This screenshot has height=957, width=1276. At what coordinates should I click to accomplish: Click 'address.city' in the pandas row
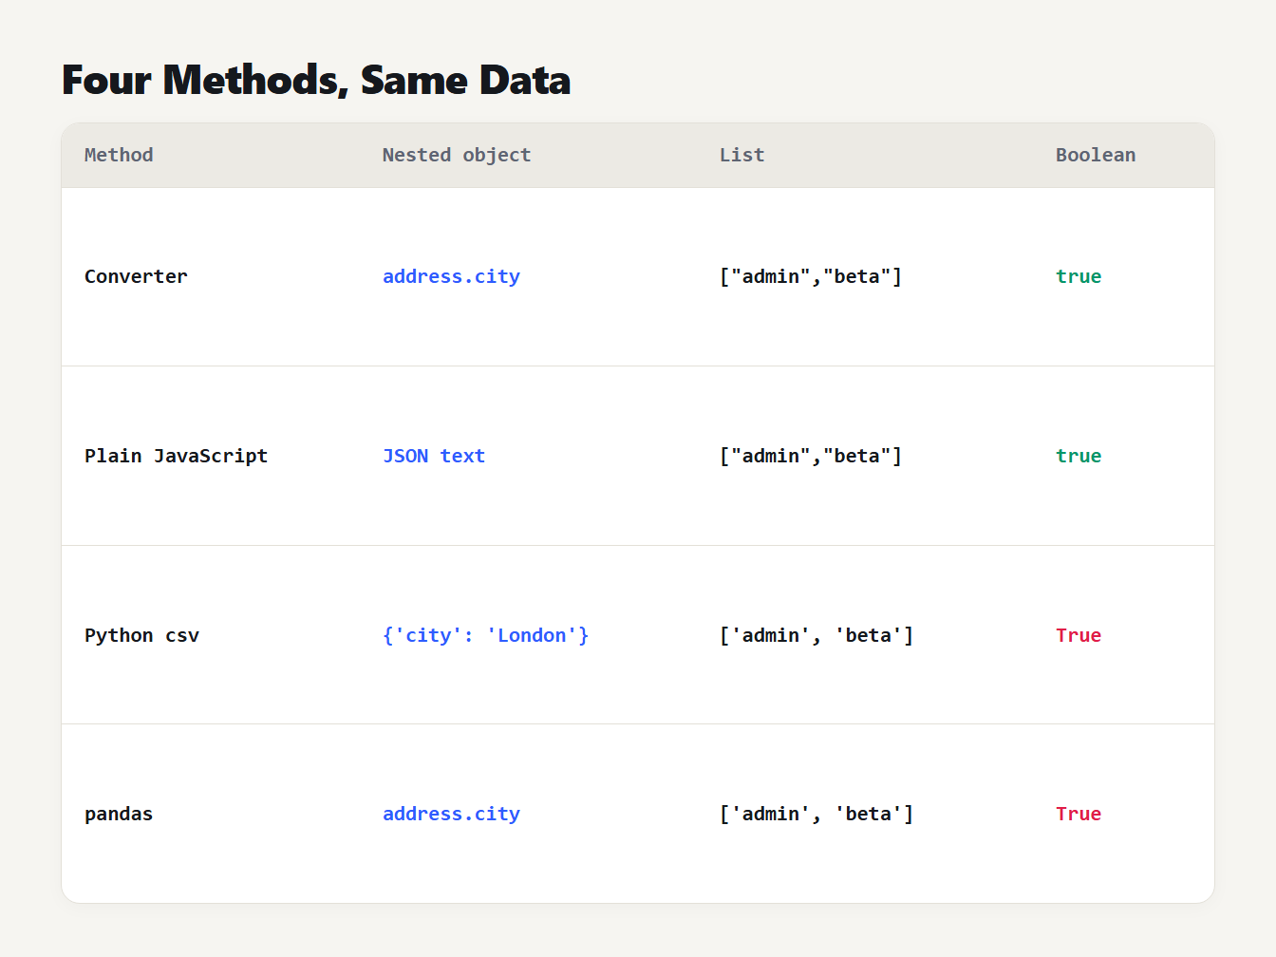click(451, 814)
